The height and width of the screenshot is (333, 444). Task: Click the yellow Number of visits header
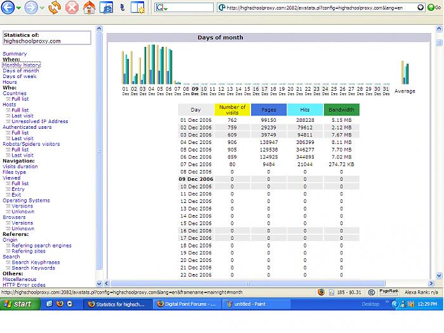232,110
